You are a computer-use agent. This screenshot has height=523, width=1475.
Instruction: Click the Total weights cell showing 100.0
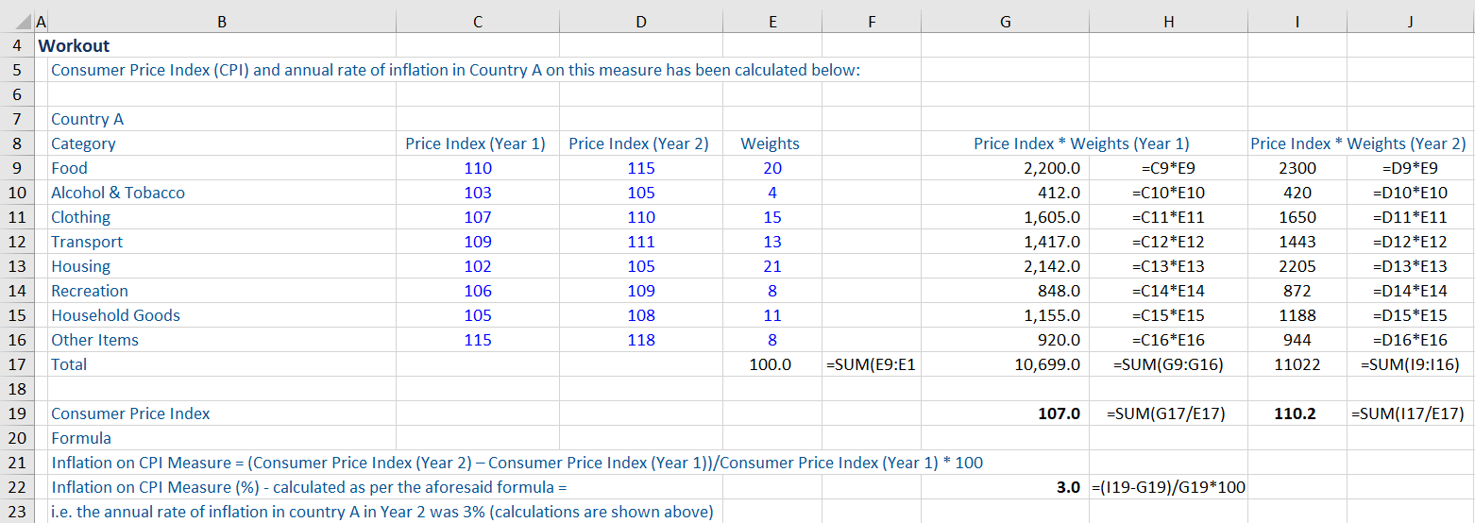click(770, 364)
